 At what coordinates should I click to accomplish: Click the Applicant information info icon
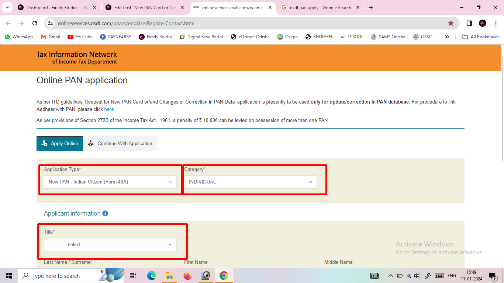(105, 213)
